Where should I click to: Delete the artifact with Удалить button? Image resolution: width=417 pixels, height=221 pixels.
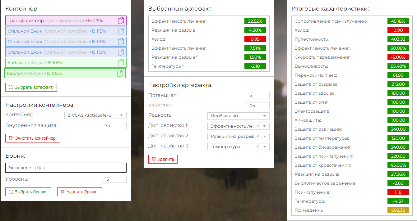[x=163, y=159]
